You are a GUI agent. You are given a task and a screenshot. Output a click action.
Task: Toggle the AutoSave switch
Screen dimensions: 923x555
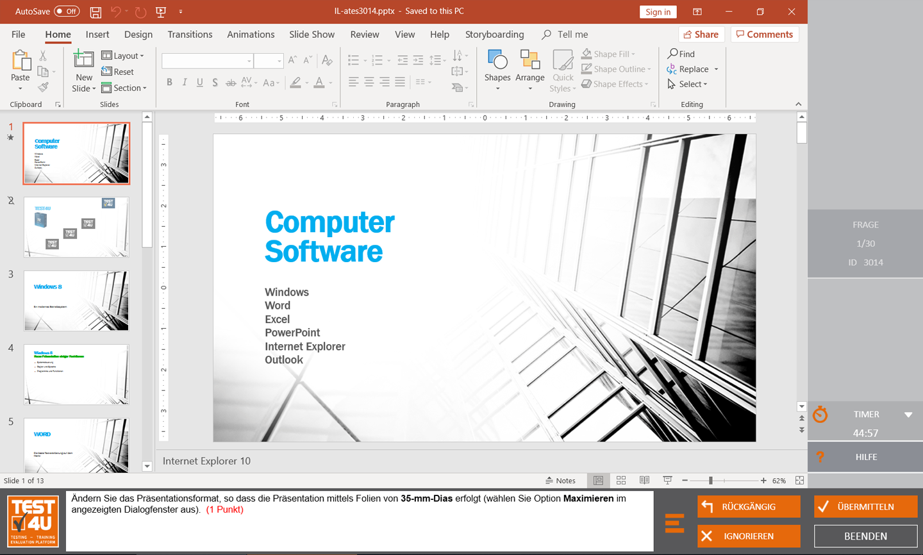[x=67, y=12]
